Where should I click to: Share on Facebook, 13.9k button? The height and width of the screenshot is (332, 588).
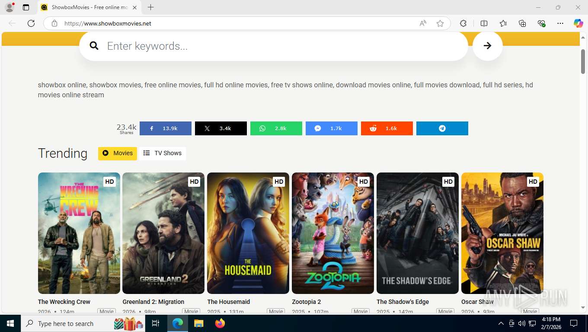pos(165,128)
